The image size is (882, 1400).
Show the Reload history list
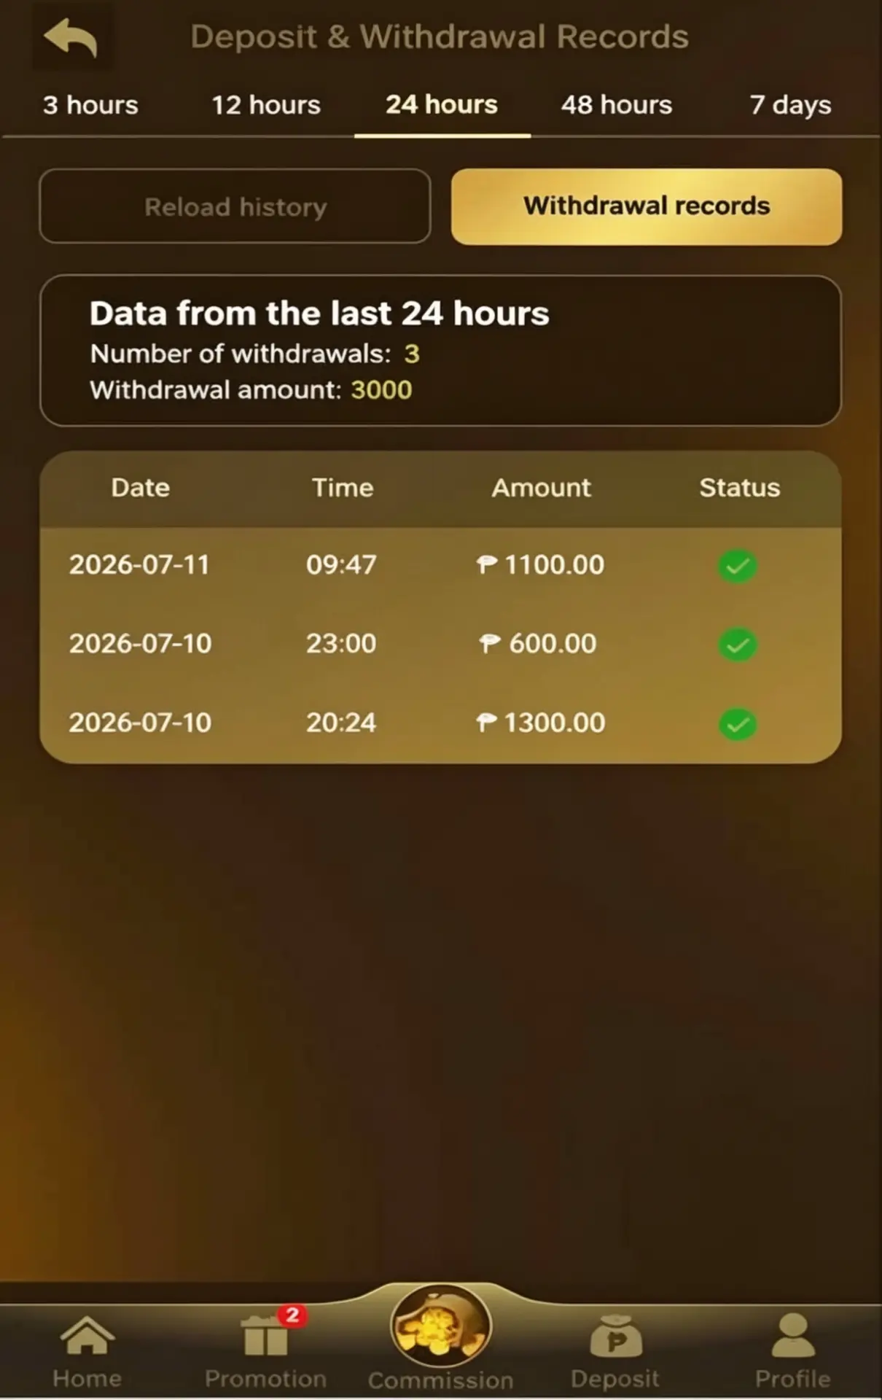(x=235, y=206)
